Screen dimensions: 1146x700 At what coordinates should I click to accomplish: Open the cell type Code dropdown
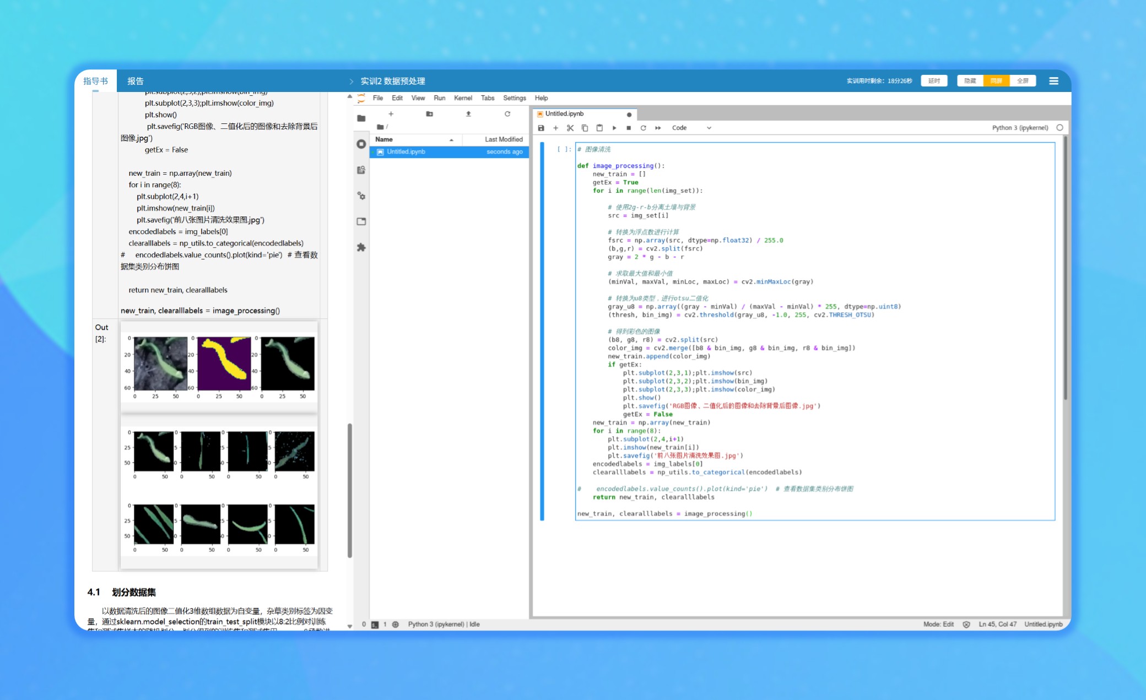pyautogui.click(x=691, y=128)
